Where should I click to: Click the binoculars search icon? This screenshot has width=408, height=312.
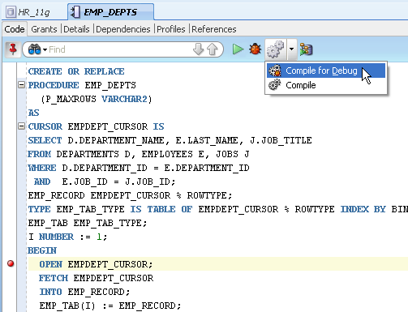[x=34, y=49]
